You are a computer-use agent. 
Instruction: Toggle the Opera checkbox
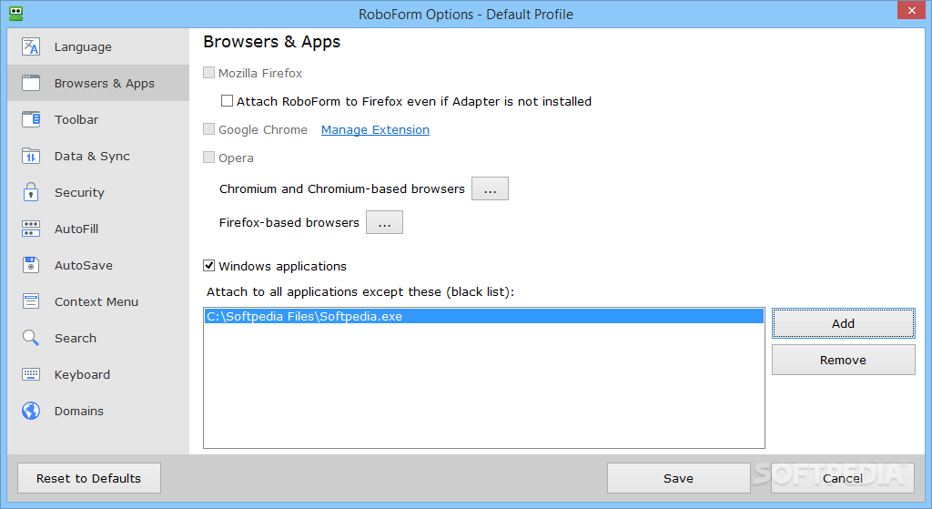tap(208, 157)
